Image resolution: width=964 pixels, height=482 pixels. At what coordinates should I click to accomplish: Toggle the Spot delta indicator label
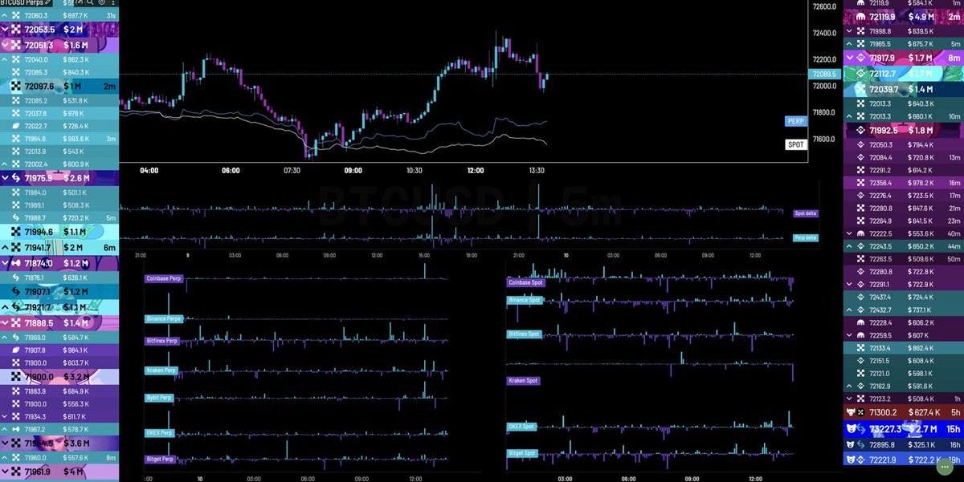coord(804,213)
